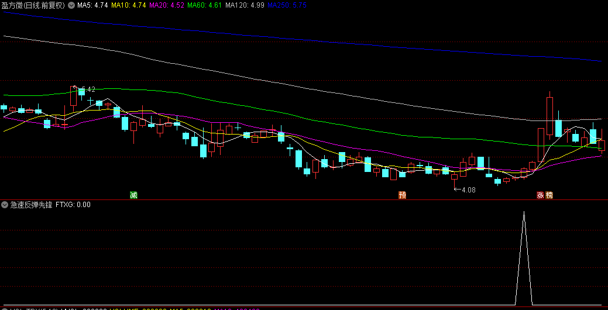Image resolution: width=608 pixels, height=310 pixels.
Task: Click the white signal spike in indicator panel
Action: click(x=524, y=258)
